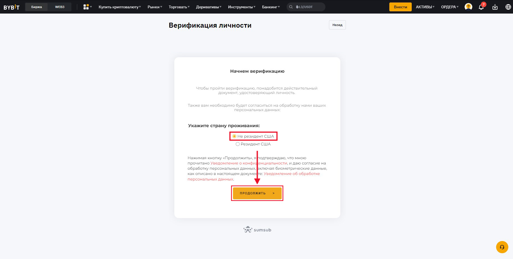
Task: Click the "Назад" button
Action: tap(337, 25)
